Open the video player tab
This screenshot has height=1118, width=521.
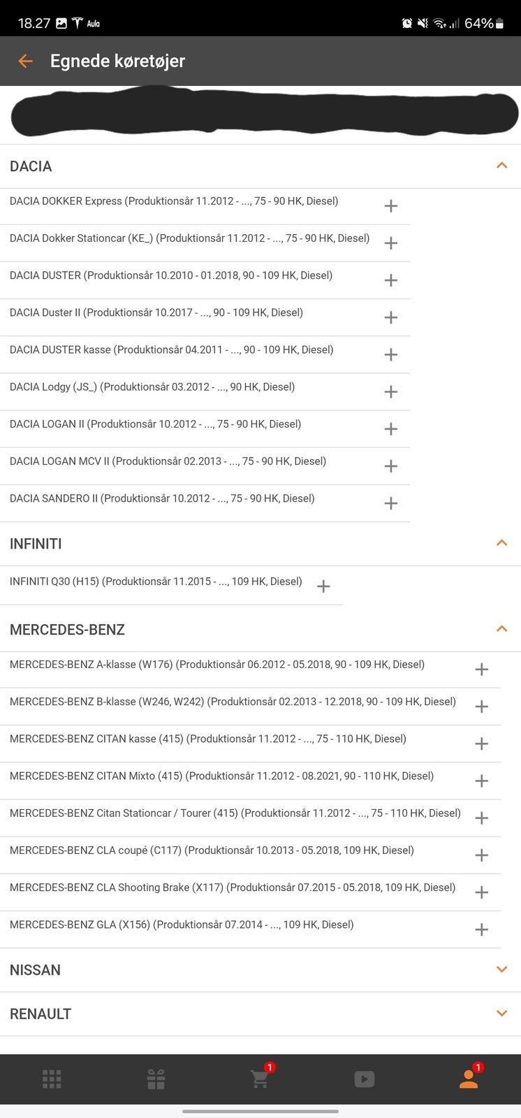coord(364,1079)
